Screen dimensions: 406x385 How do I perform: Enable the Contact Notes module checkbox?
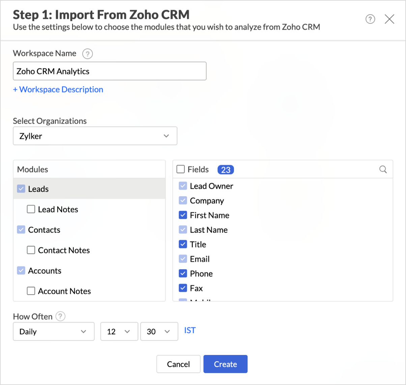pos(31,250)
